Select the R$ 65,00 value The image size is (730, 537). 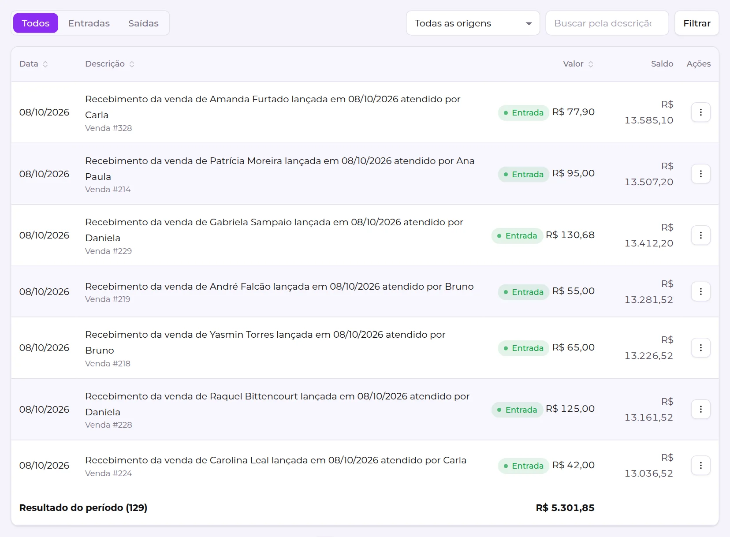pyautogui.click(x=573, y=347)
